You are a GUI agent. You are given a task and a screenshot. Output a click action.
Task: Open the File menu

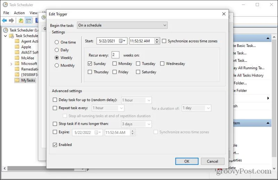point(6,13)
